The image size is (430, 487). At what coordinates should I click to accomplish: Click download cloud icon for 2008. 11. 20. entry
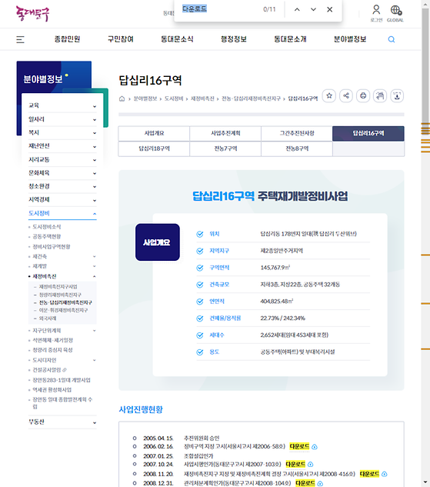pyautogui.click(x=385, y=474)
